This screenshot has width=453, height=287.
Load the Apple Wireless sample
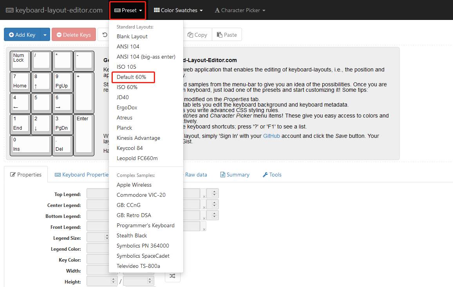point(134,185)
